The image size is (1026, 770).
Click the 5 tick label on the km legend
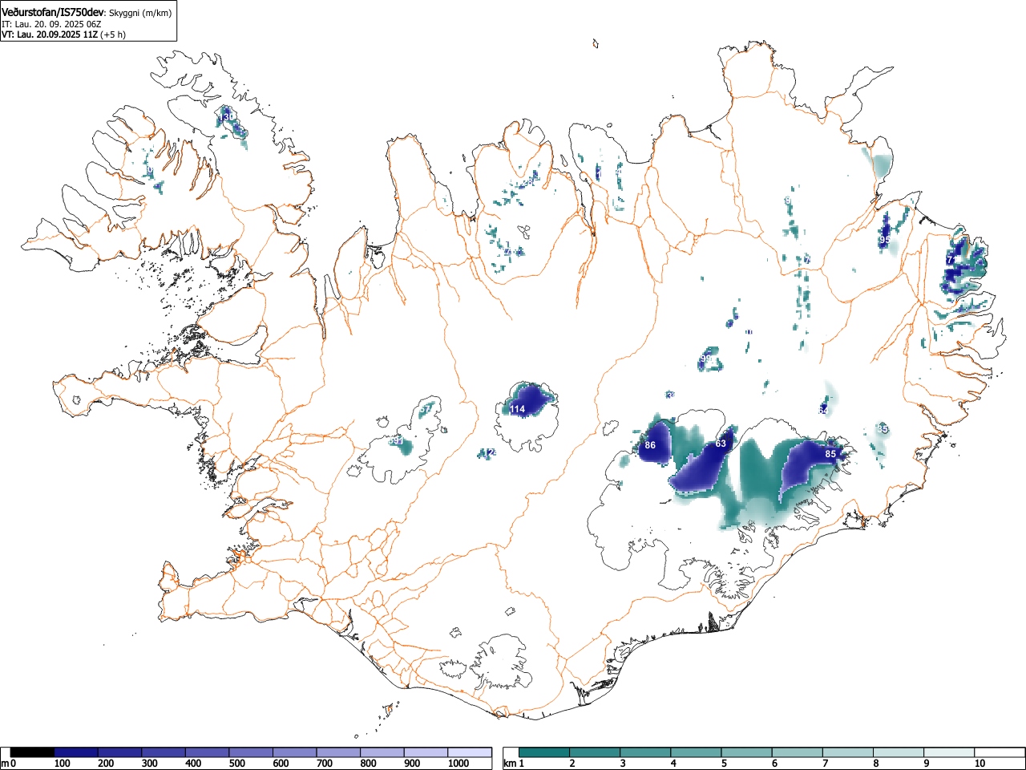(x=724, y=764)
